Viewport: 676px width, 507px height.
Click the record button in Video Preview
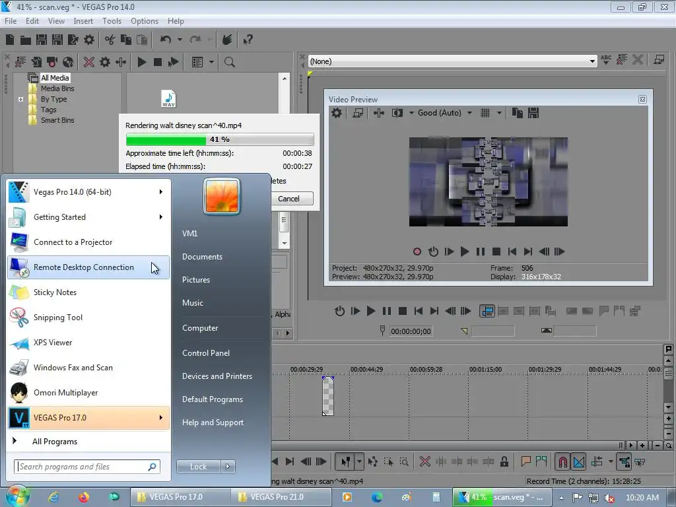(x=417, y=252)
